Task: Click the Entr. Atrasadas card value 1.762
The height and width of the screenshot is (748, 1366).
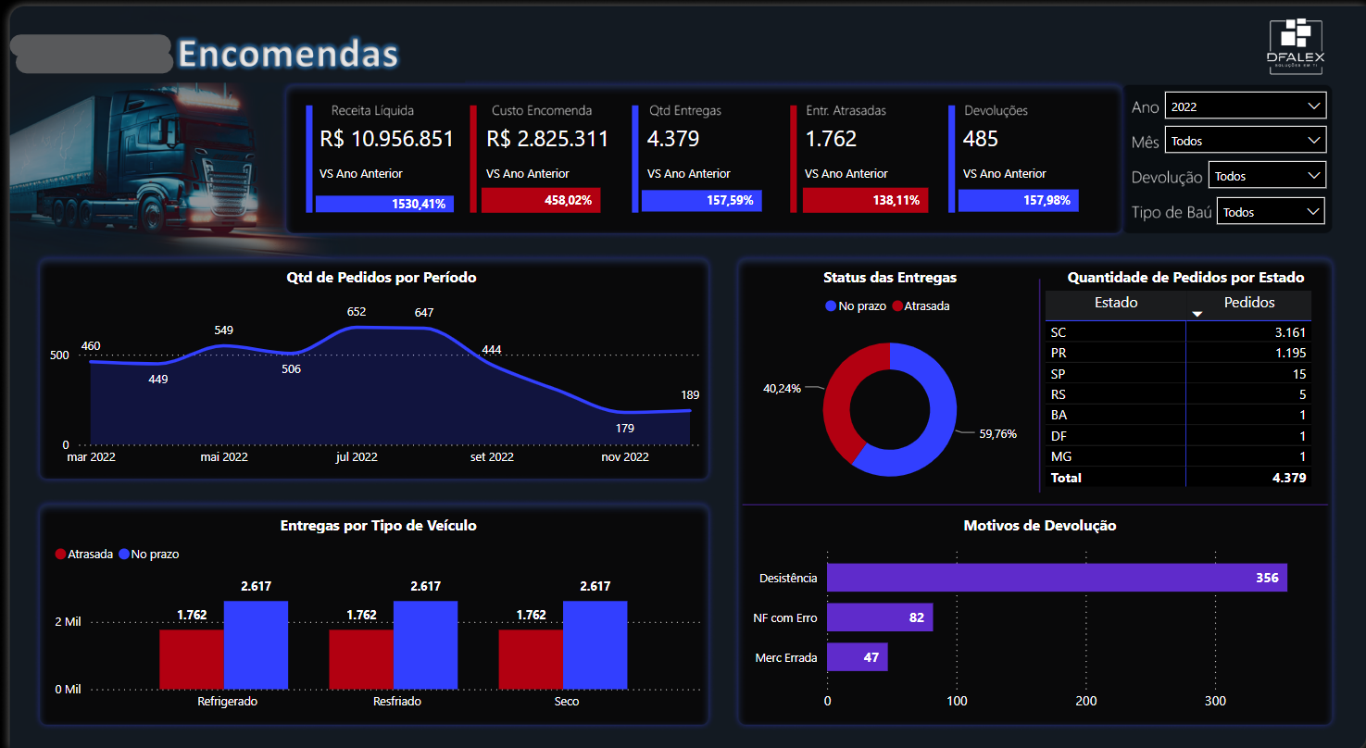Action: 831,139
